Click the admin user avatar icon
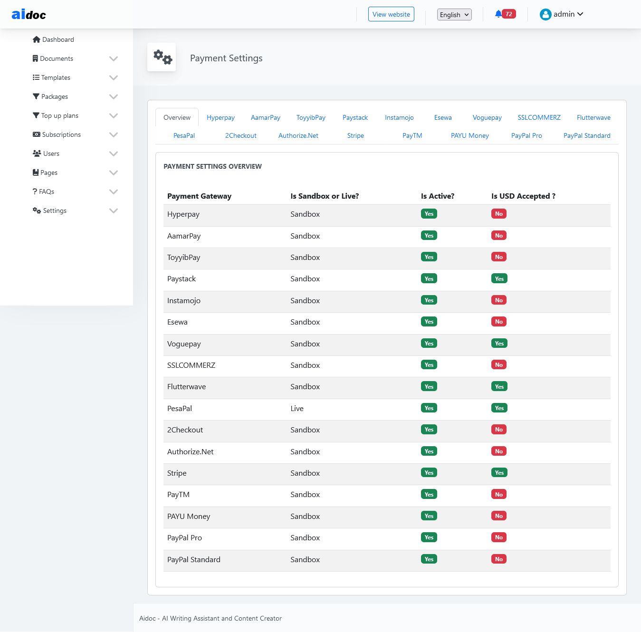 [545, 14]
